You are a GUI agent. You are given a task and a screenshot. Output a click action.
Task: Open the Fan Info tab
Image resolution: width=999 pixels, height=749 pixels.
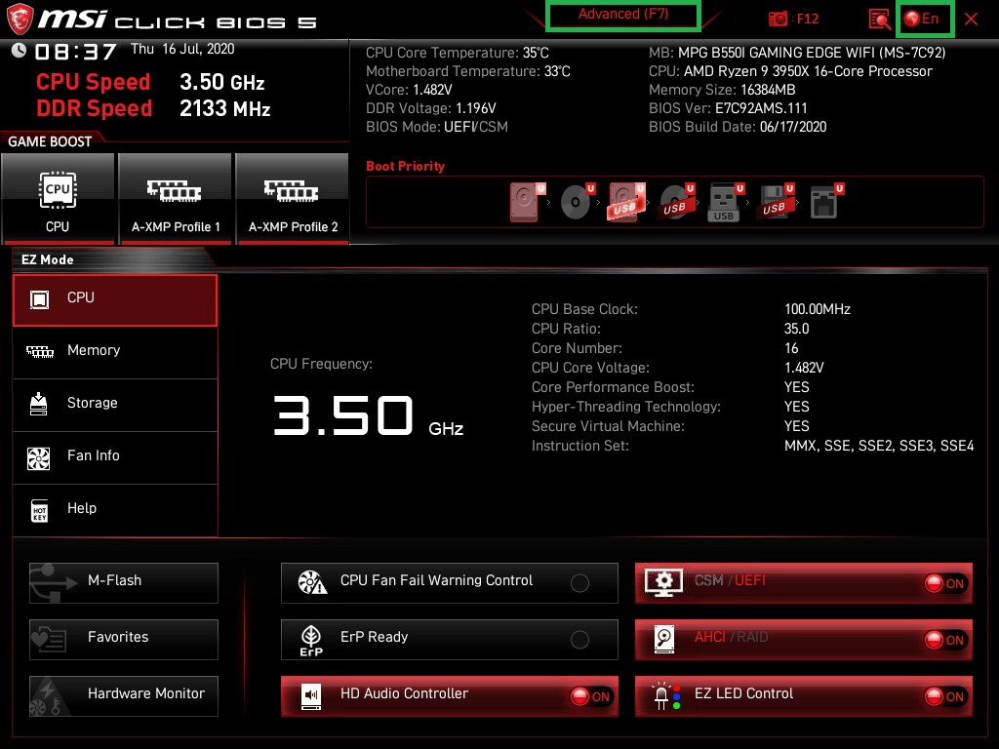115,457
